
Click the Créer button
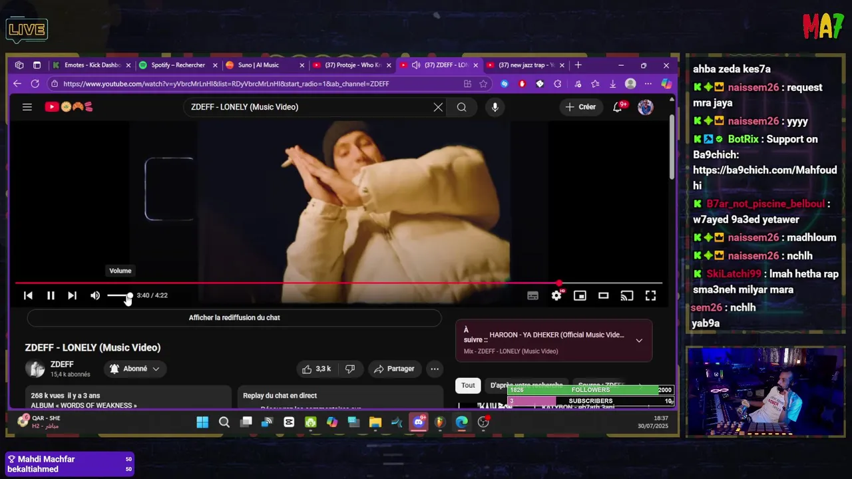click(x=580, y=107)
